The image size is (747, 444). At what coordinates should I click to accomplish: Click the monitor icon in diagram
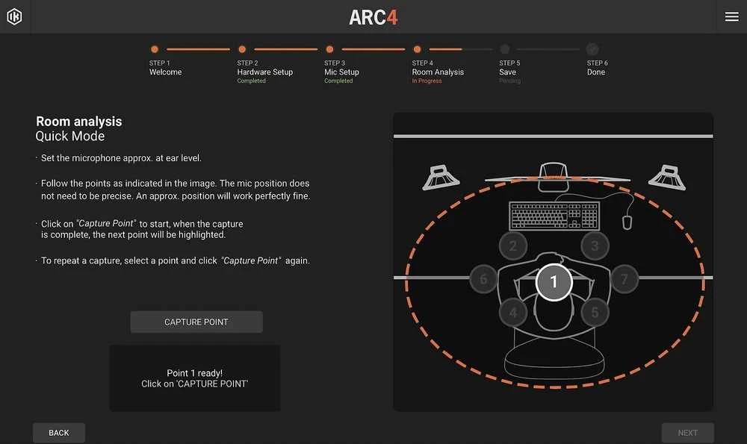click(553, 177)
